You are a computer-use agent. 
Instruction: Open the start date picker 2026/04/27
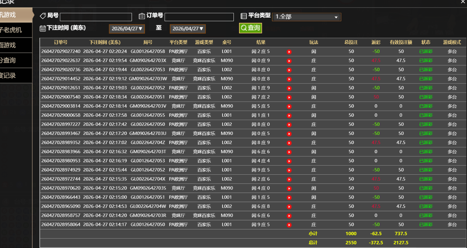click(x=127, y=29)
